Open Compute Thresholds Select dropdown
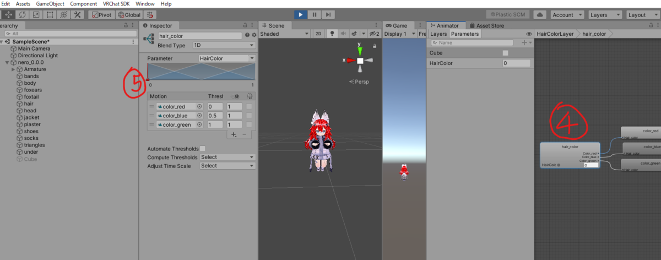The image size is (661, 260). pos(227,157)
